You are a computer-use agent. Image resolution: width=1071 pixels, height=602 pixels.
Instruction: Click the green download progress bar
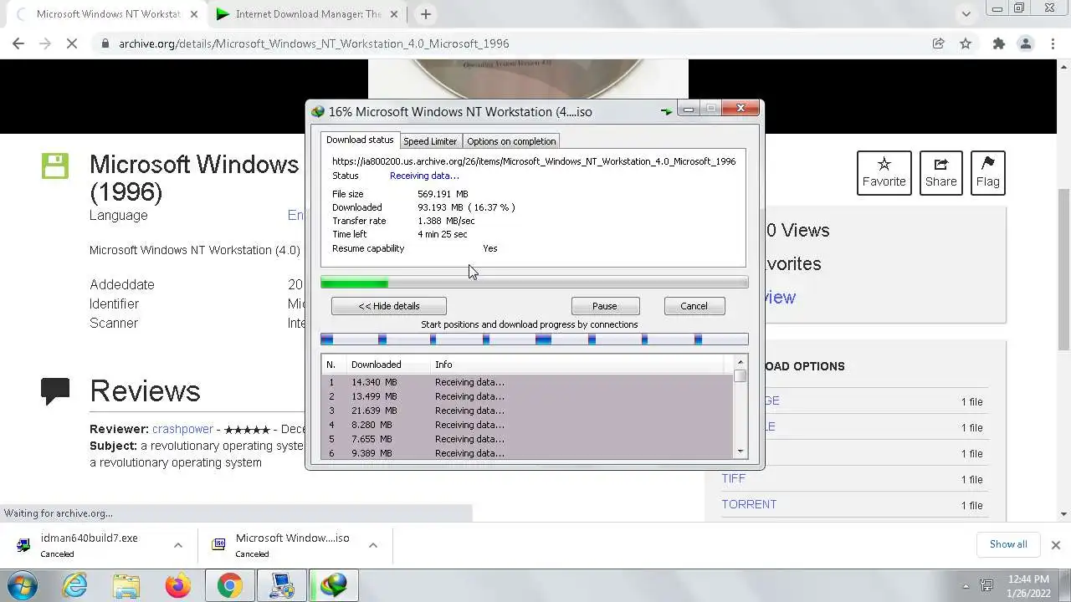point(534,283)
